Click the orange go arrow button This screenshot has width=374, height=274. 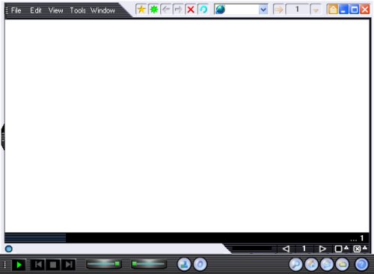(278, 10)
